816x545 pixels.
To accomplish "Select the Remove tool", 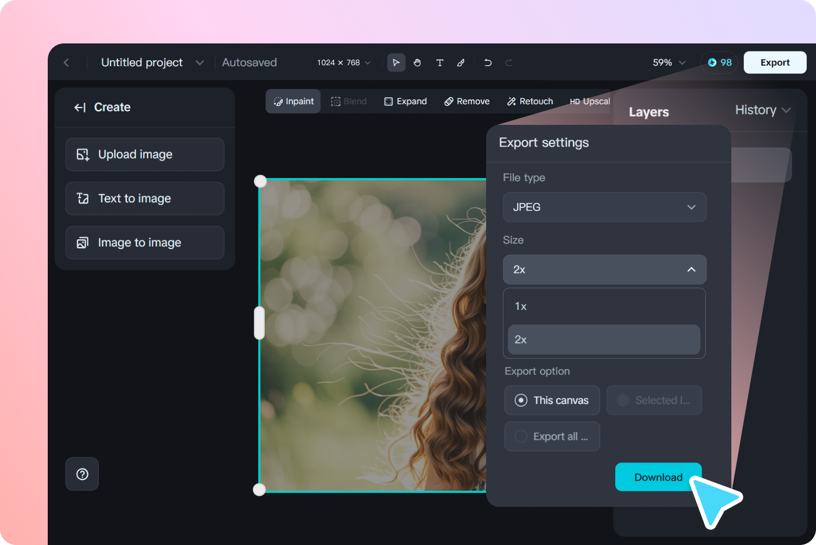I will [467, 101].
